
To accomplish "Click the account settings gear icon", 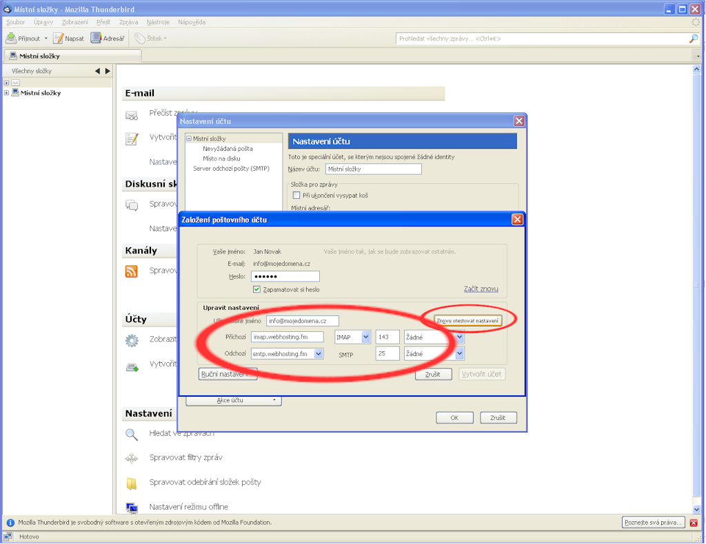I will (x=132, y=340).
